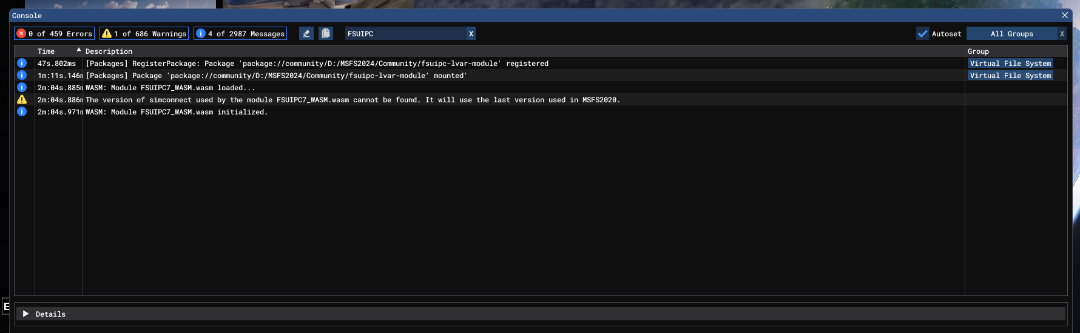Click the info icon on the WASM initialized row
Image resolution: width=1080 pixels, height=333 pixels.
[22, 112]
